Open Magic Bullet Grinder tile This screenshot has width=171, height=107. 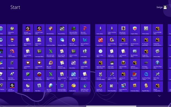point(39,75)
